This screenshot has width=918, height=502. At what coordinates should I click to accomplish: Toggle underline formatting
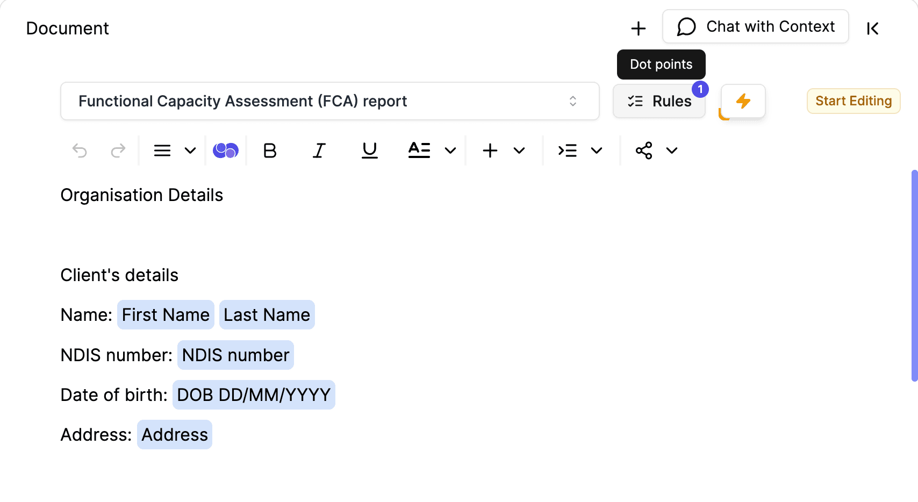[x=369, y=150]
